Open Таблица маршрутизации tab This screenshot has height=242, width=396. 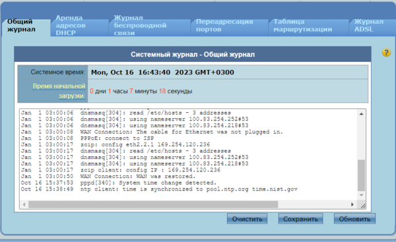click(309, 27)
